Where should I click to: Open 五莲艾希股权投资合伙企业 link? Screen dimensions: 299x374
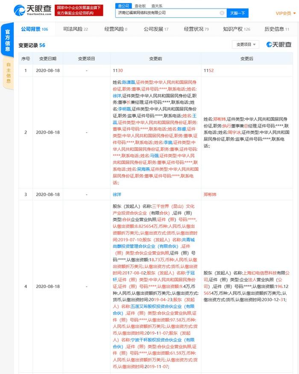[x=153, y=310]
